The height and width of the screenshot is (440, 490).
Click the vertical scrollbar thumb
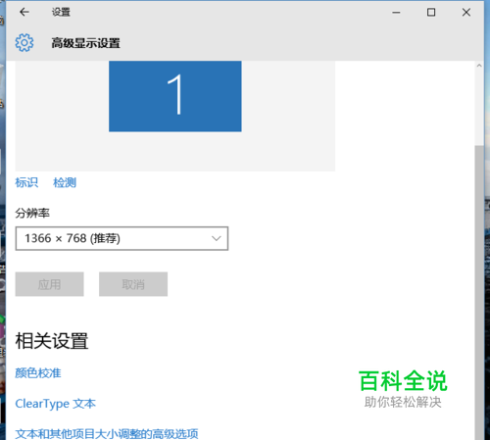coord(479,292)
